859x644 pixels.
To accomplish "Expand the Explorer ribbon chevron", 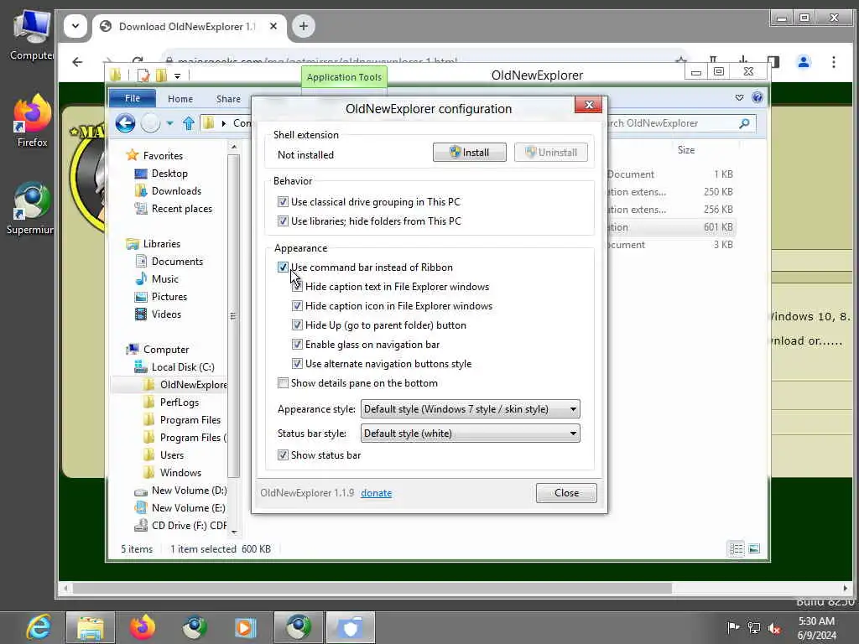I will tap(739, 97).
